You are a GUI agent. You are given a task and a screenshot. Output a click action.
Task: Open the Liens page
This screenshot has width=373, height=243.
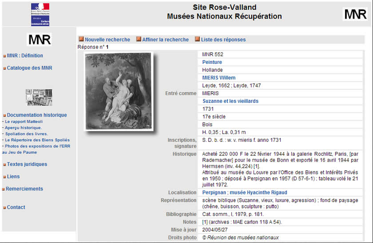pyautogui.click(x=13, y=176)
